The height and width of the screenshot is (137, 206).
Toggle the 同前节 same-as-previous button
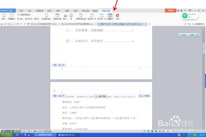tap(110, 17)
